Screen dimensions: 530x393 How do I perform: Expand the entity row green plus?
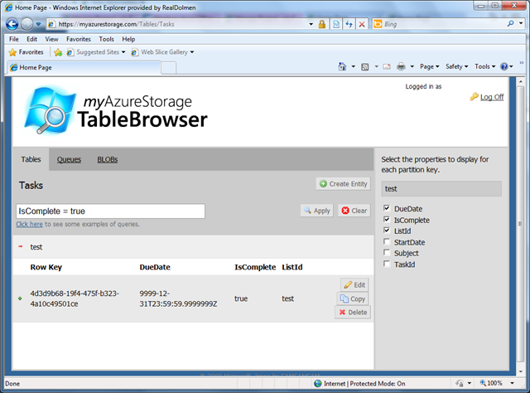20,298
